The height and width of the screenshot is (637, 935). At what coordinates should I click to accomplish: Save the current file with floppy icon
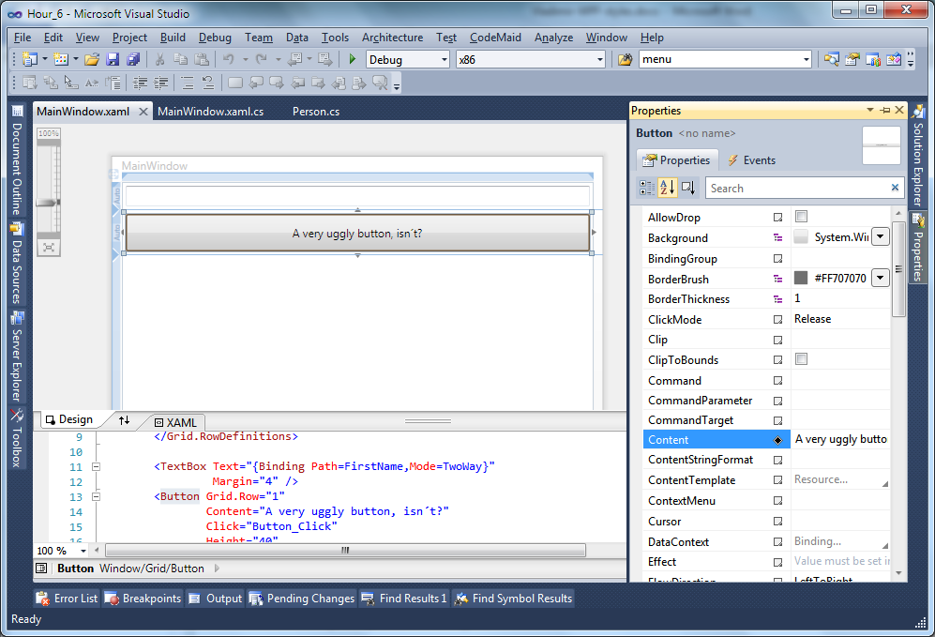(x=113, y=59)
